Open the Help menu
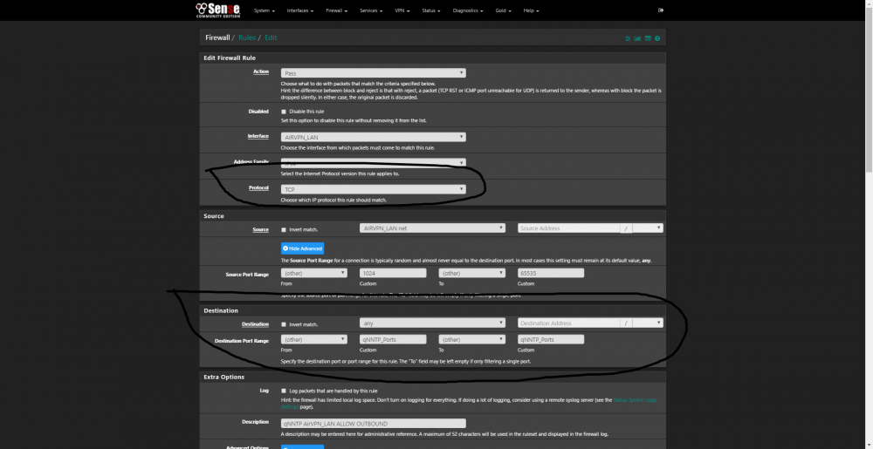The image size is (873, 449). pyautogui.click(x=531, y=10)
